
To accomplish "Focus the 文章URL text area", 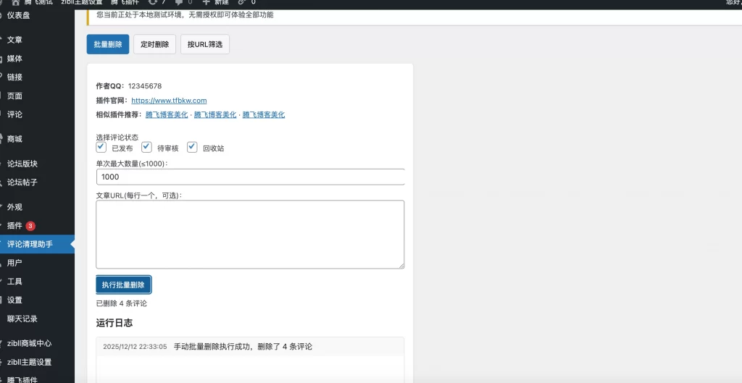I will [x=250, y=234].
